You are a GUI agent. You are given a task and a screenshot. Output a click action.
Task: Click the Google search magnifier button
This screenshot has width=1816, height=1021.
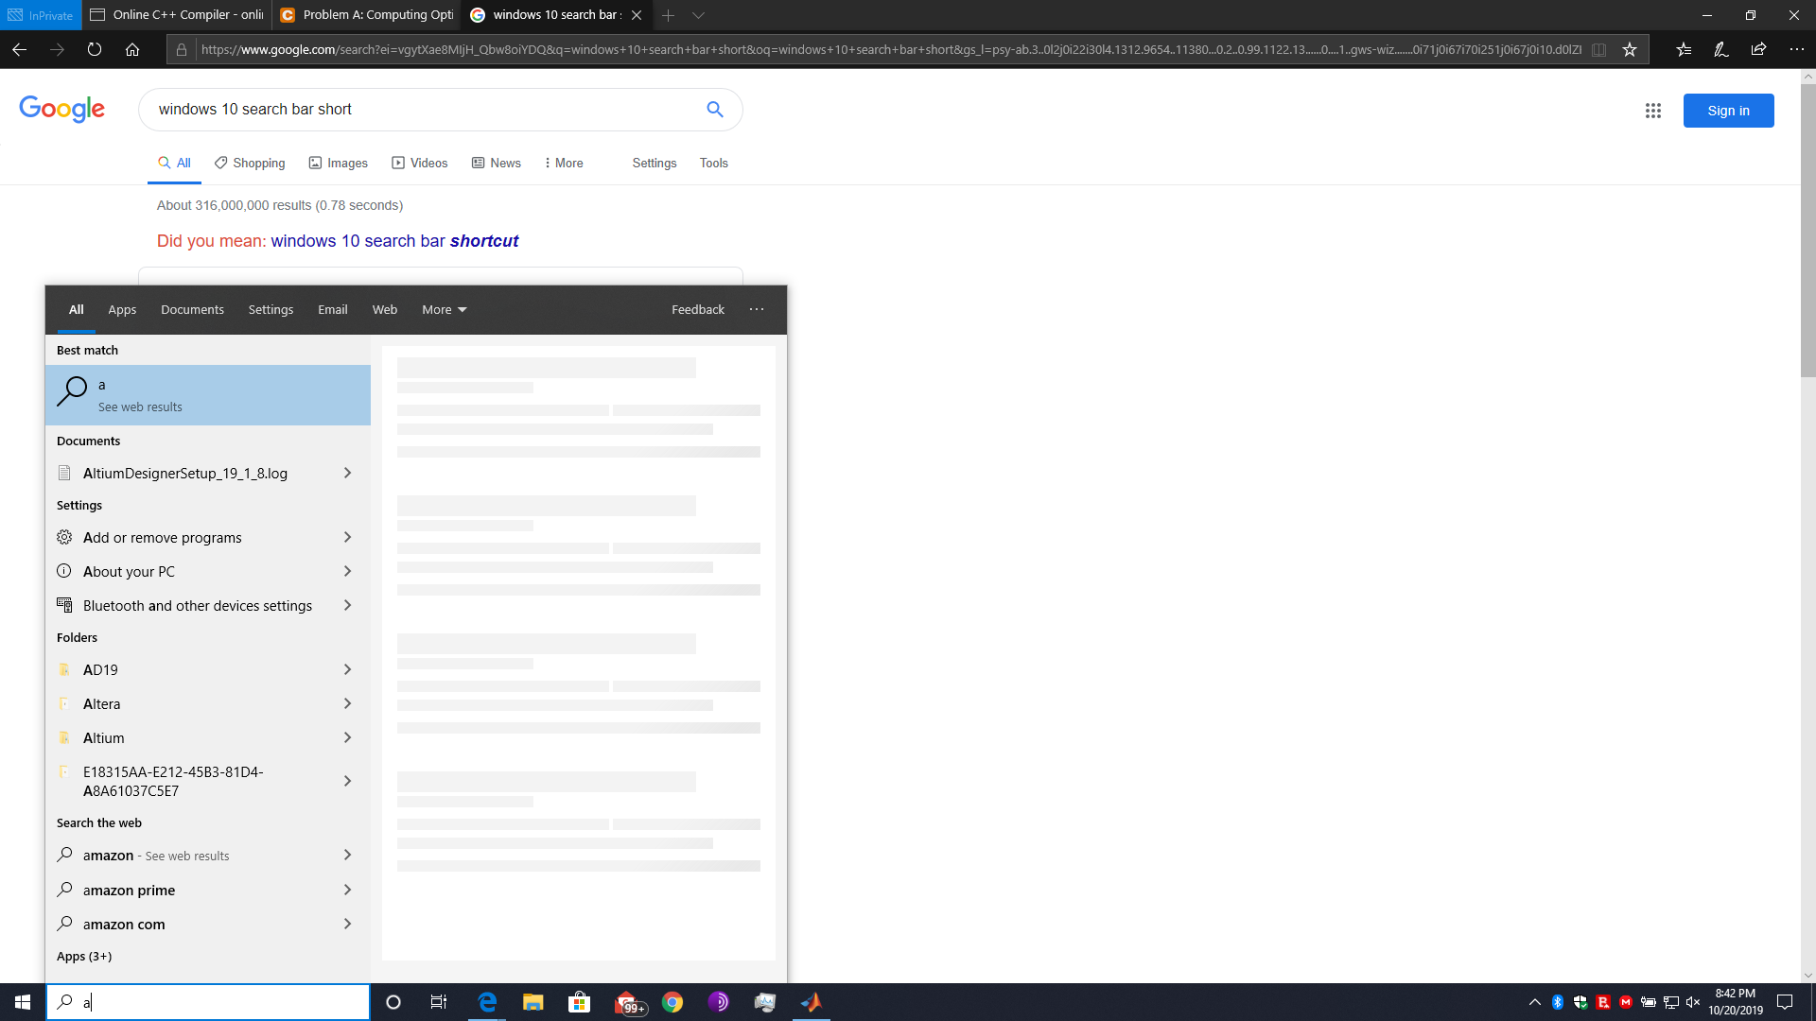pyautogui.click(x=715, y=110)
